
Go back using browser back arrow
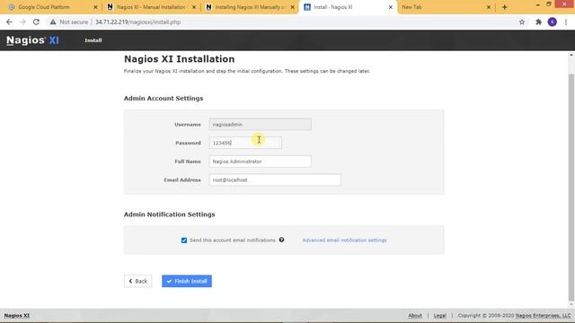pos(9,22)
